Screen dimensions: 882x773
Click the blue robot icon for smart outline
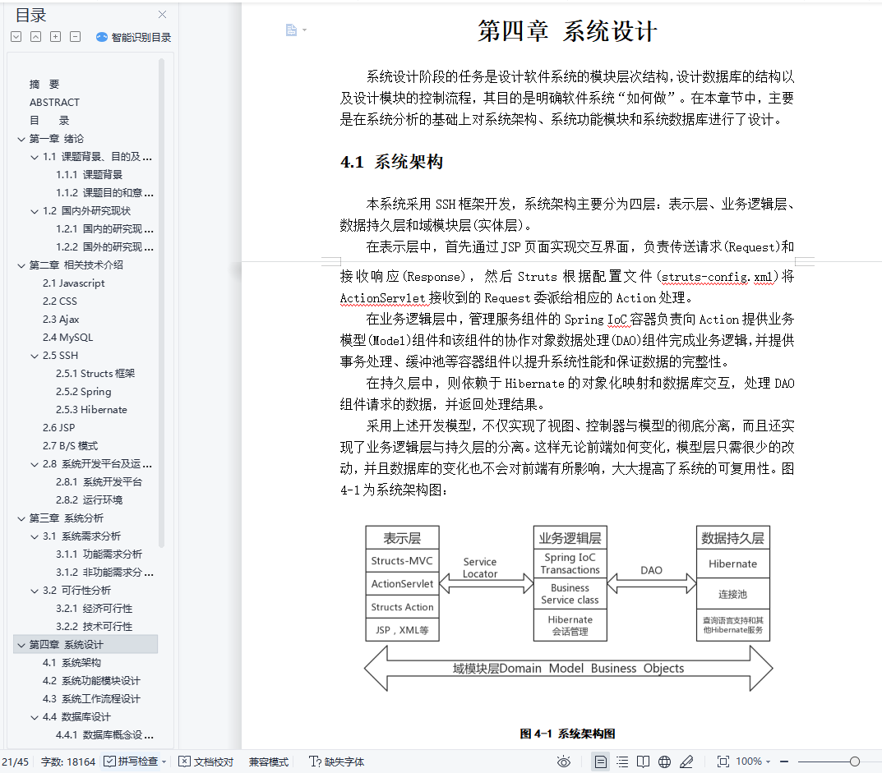(102, 37)
